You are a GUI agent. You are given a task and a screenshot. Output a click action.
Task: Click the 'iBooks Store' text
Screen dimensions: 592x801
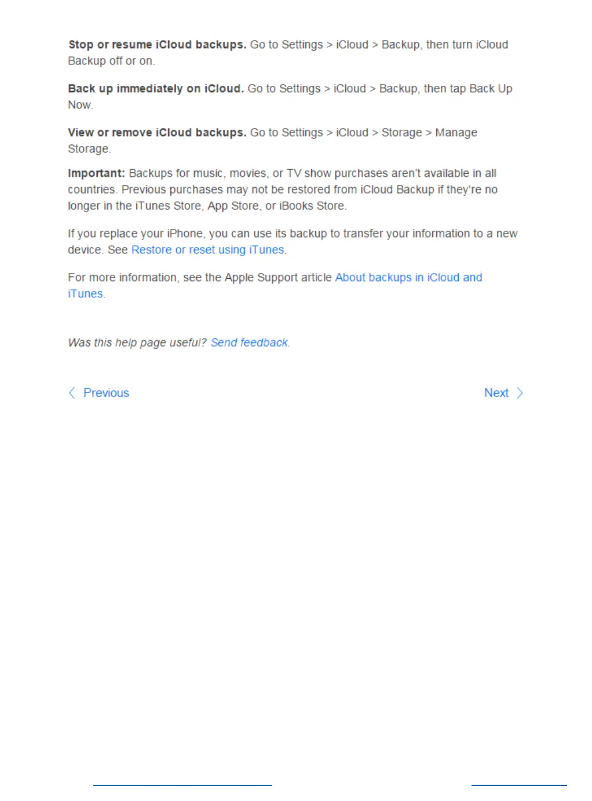312,206
